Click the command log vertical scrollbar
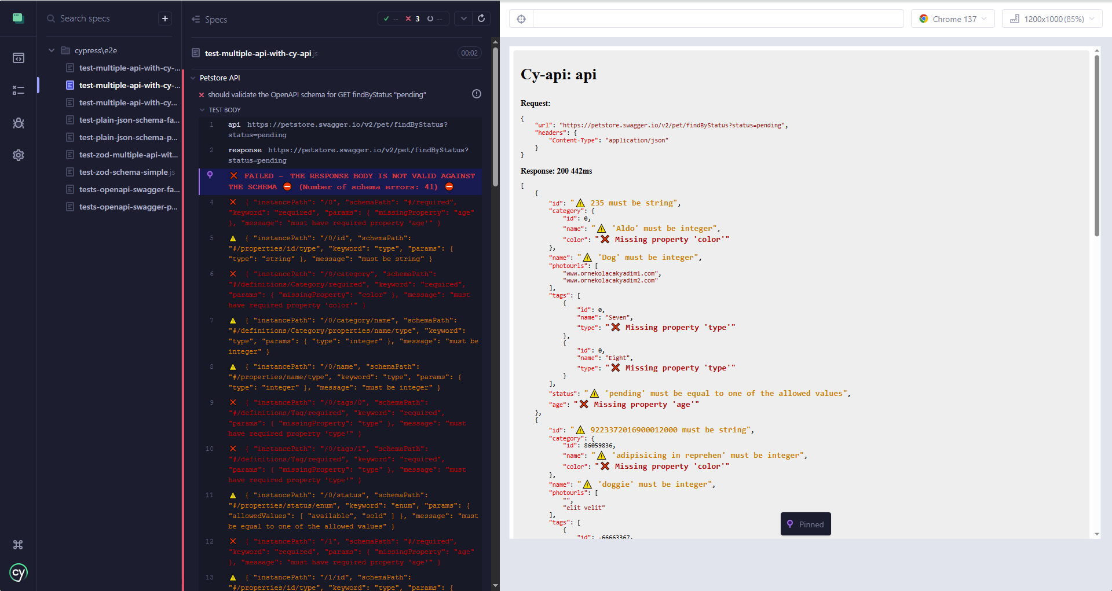 tap(495, 116)
